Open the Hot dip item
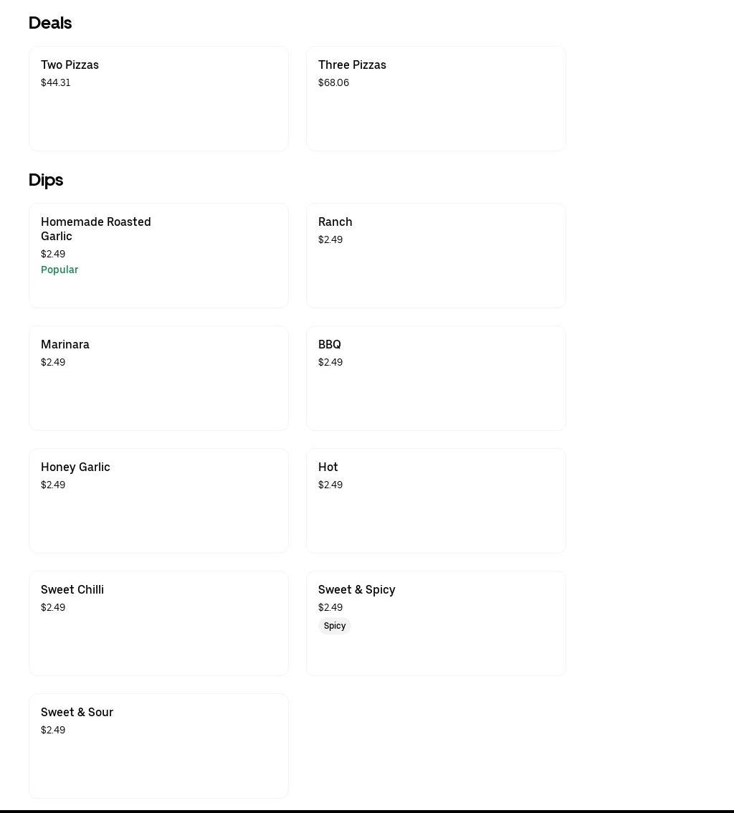The height and width of the screenshot is (813, 734). click(x=436, y=501)
